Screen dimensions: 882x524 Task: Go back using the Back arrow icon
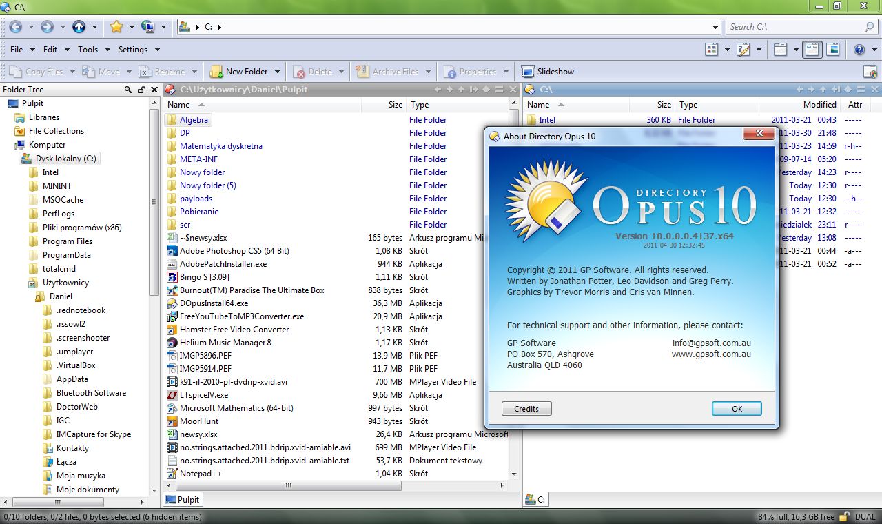coord(15,27)
